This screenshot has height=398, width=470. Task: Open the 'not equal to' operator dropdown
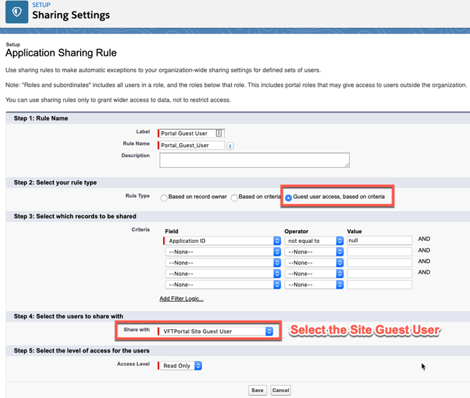(x=314, y=240)
